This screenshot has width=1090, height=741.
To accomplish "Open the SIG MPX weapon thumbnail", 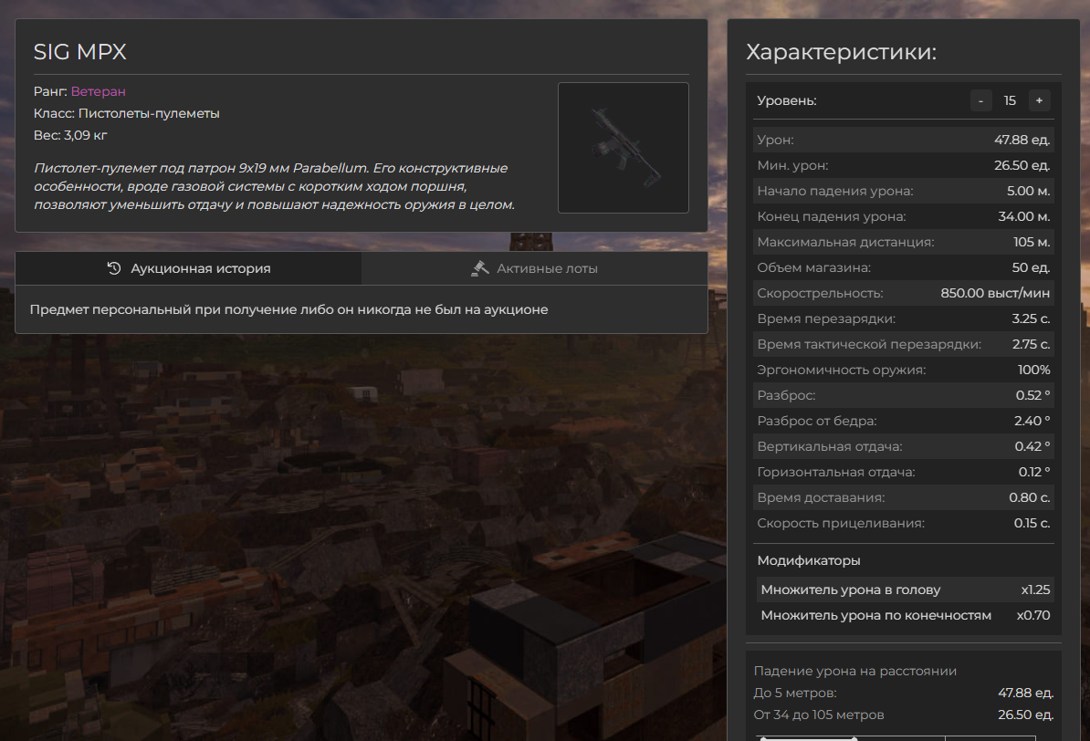I will (623, 147).
